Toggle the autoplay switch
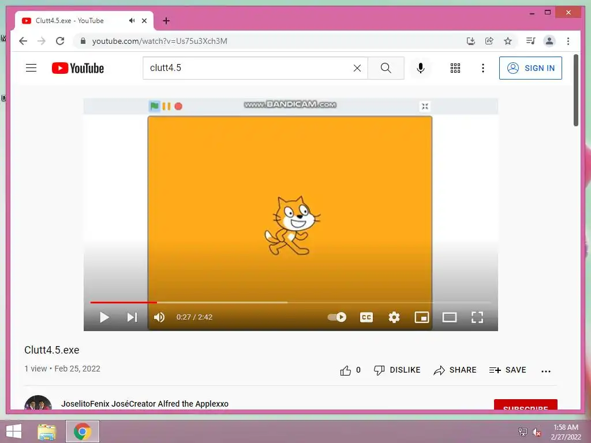The image size is (591, 443). 337,317
